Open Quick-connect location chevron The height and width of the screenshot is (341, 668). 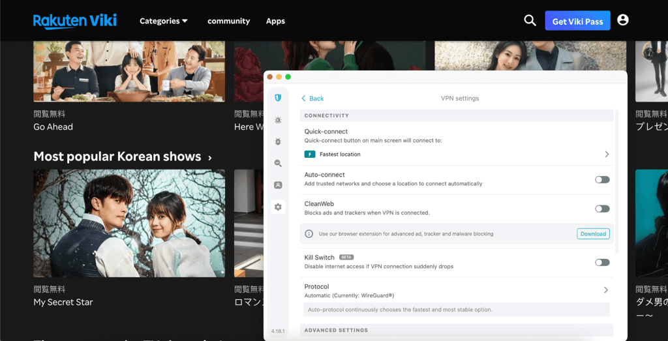[607, 154]
